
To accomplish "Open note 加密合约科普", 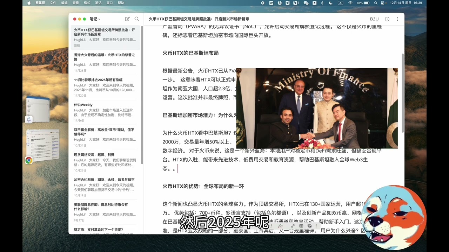I will (105, 187).
